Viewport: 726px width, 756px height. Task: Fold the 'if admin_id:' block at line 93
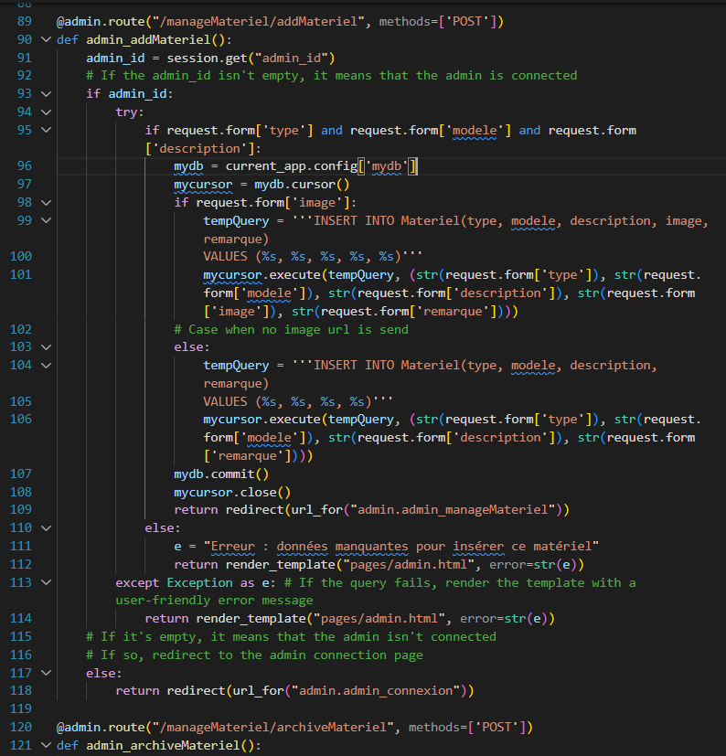[x=47, y=93]
